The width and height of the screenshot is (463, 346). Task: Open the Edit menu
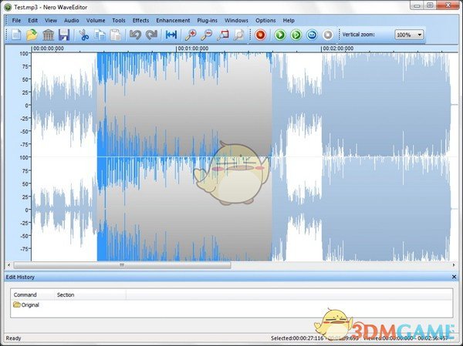[x=32, y=20]
